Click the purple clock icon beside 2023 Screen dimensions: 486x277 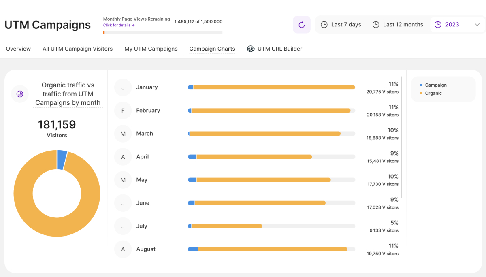[x=438, y=25]
